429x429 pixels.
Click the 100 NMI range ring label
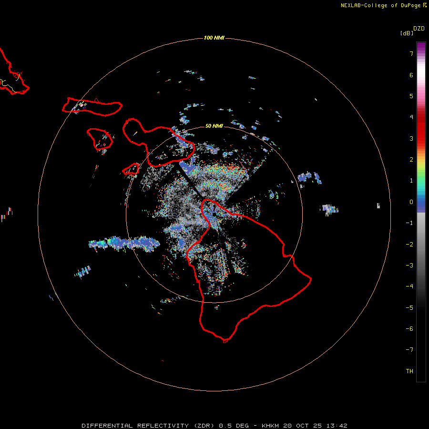[214, 38]
